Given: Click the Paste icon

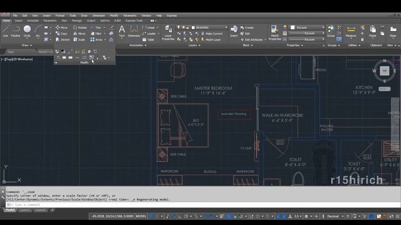Looking at the screenshot, I should tap(373, 31).
